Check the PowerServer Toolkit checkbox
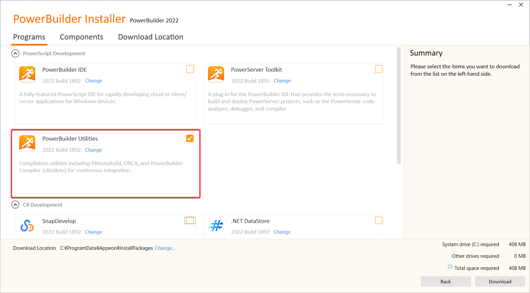Screen dimensions: 530x293 pyautogui.click(x=378, y=69)
